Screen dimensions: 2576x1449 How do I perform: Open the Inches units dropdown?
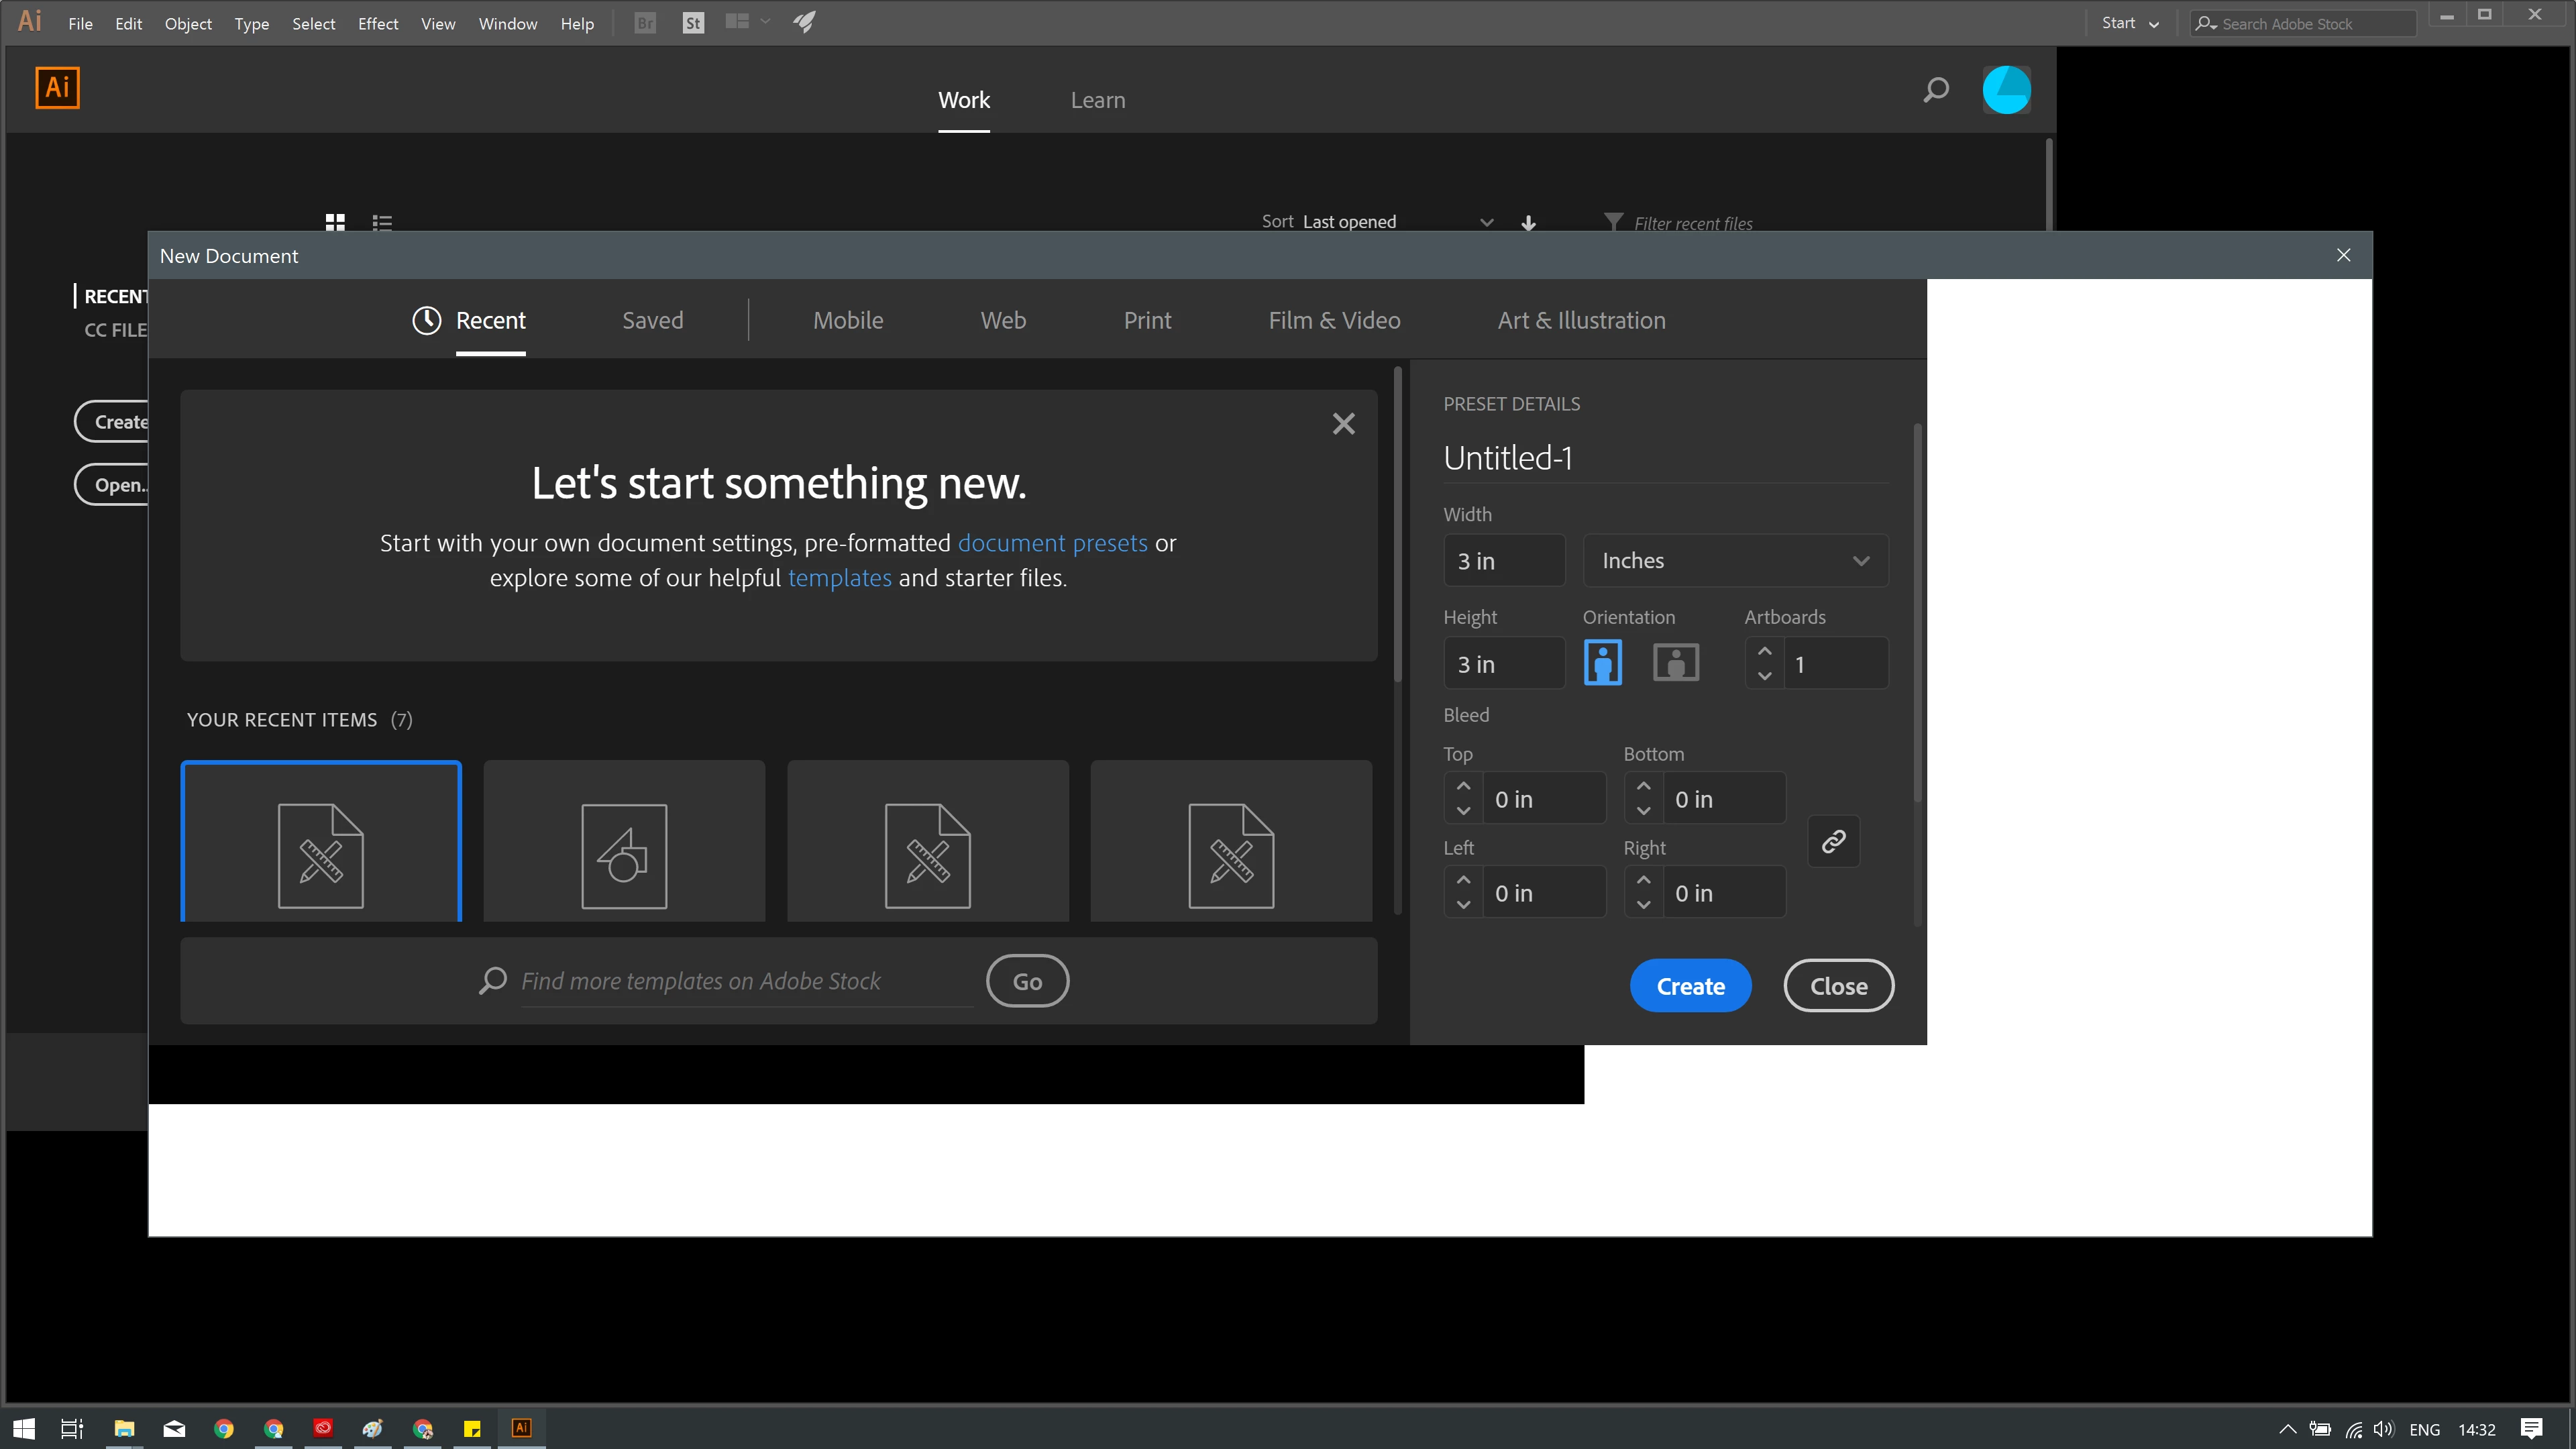[x=1735, y=561]
